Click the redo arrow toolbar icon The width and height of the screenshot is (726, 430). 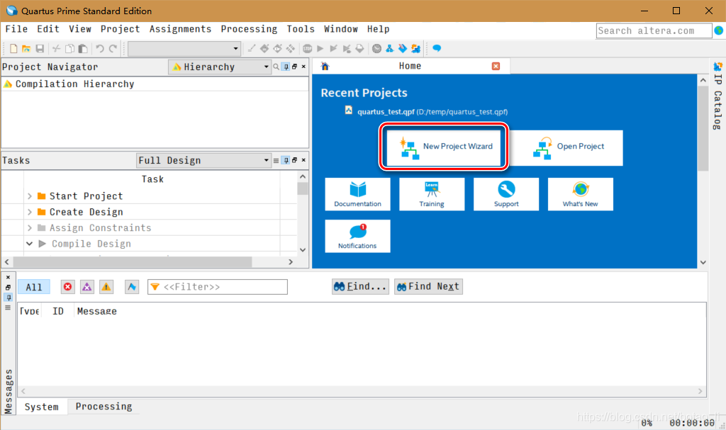[113, 49]
